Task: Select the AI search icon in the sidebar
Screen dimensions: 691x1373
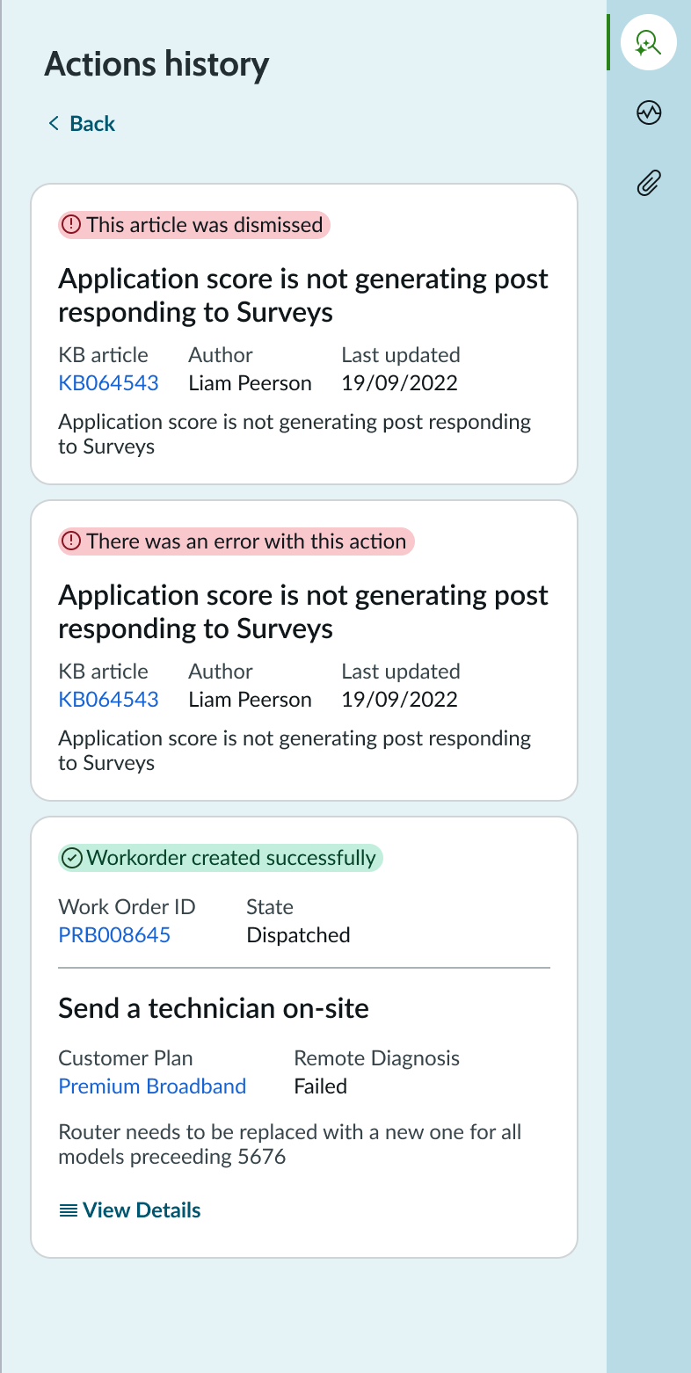Action: (648, 41)
